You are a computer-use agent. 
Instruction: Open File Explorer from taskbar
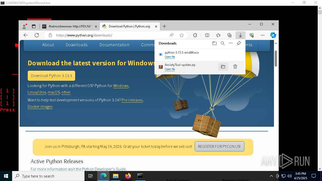coord(115,176)
